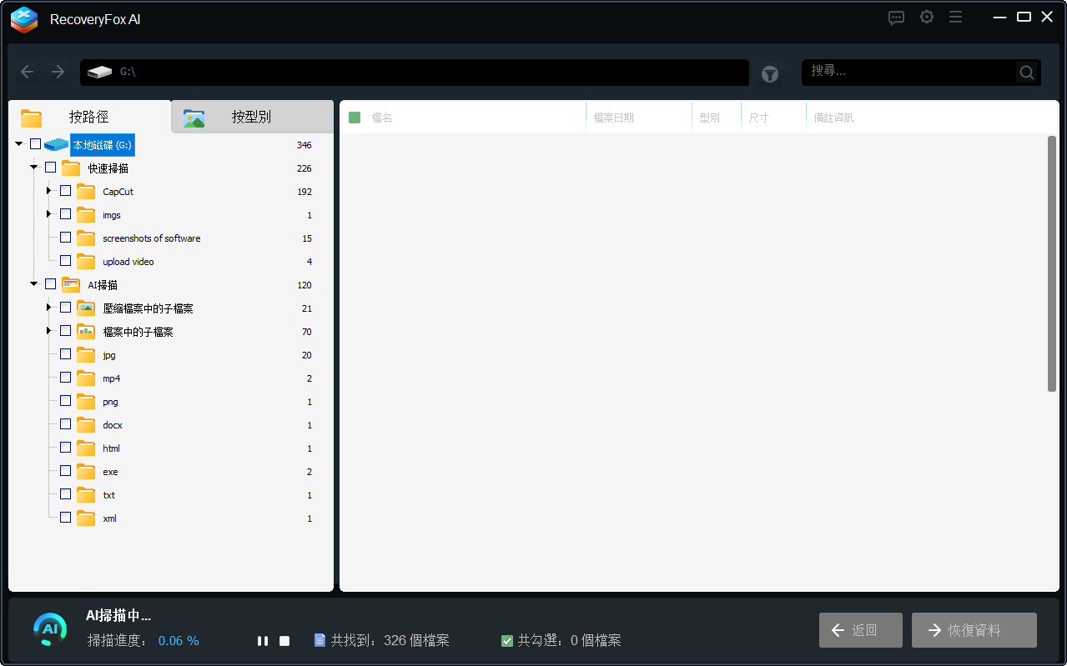This screenshot has height=666, width=1067.
Task: Stop the AI scan
Action: (284, 641)
